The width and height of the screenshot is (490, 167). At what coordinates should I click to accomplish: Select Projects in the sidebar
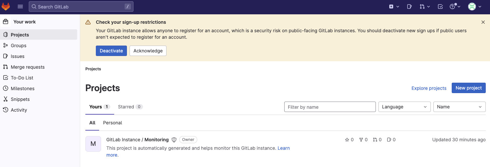click(39, 35)
